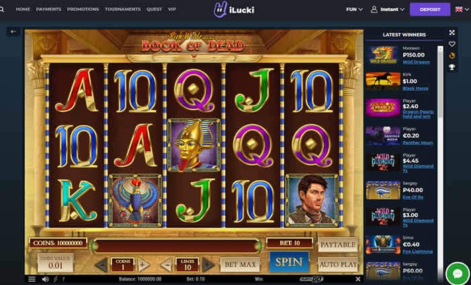Screen dimensions: 471x285
Task: Open live chat support bubble
Action: [458, 274]
